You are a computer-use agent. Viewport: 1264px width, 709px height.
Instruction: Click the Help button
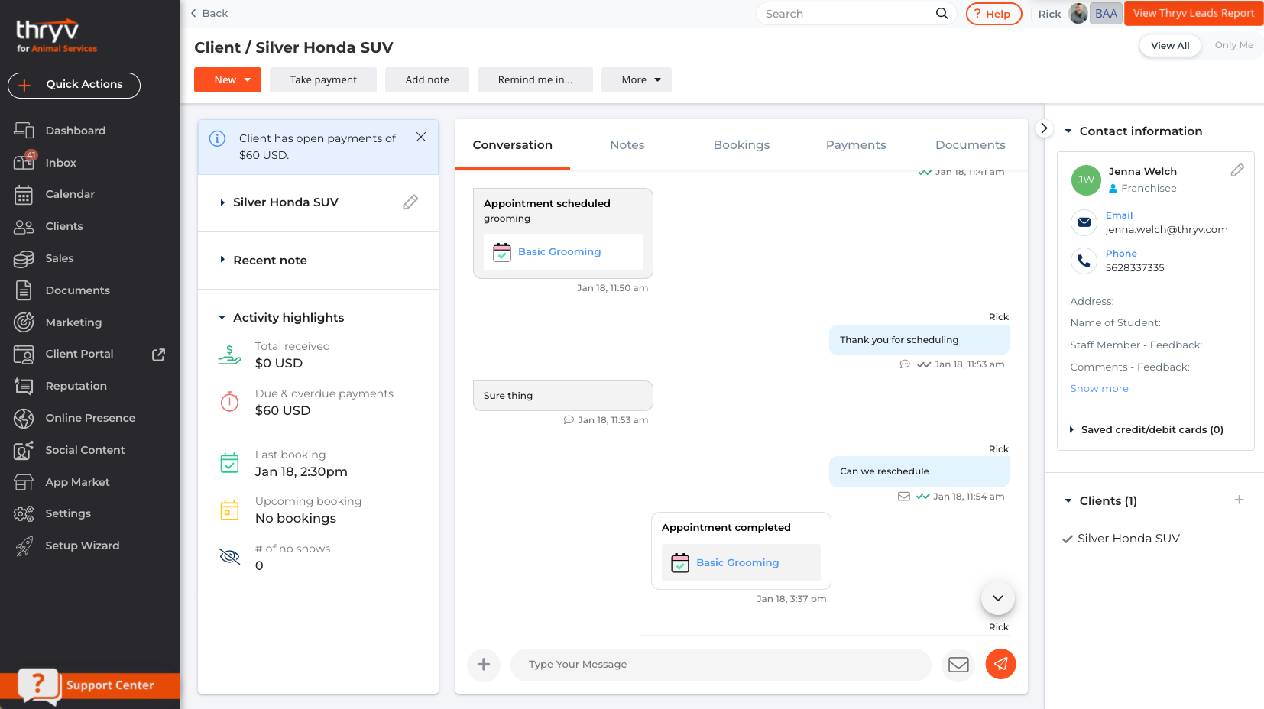[993, 14]
